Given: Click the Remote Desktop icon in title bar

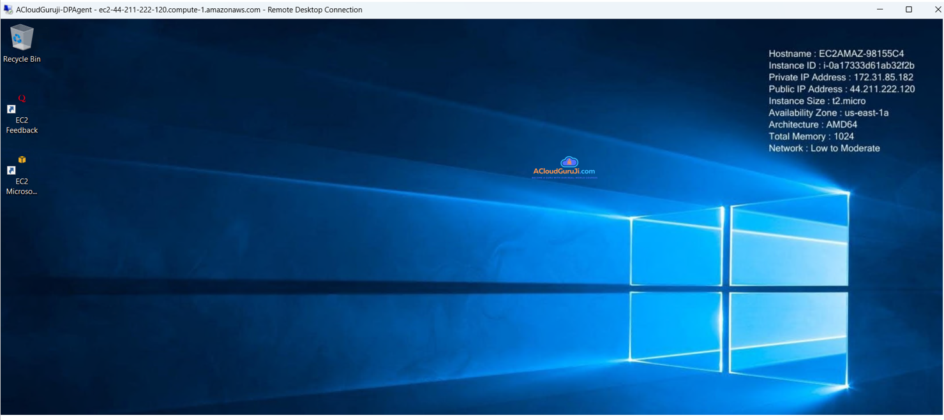Looking at the screenshot, I should [x=8, y=10].
